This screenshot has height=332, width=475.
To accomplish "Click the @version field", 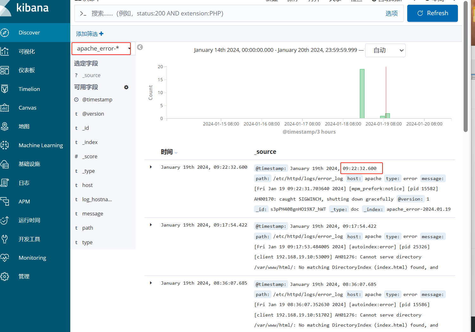I will 93,114.
